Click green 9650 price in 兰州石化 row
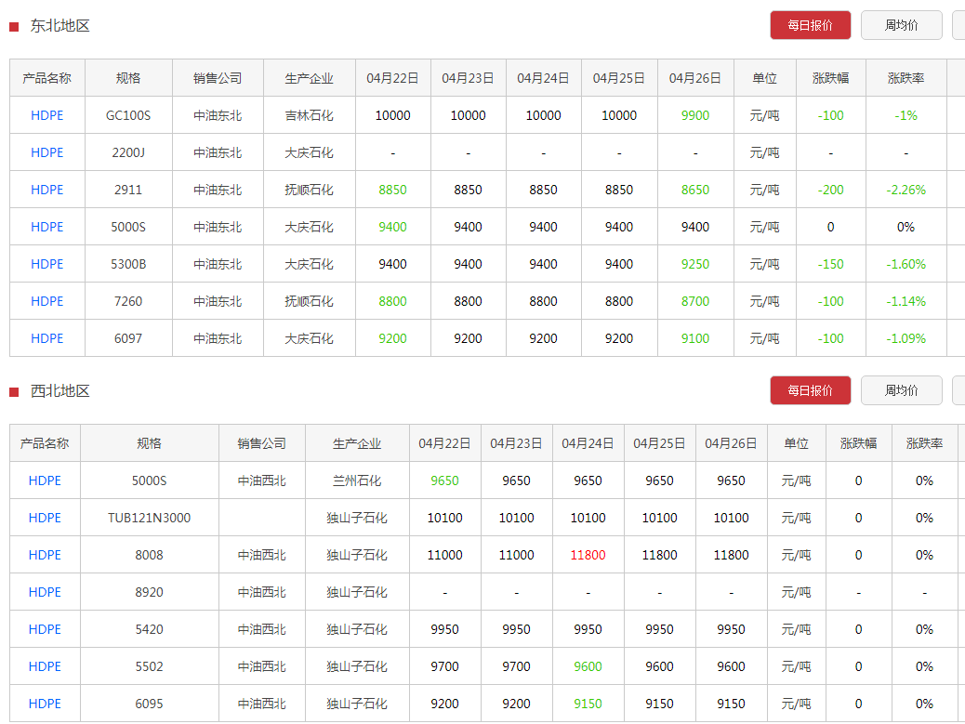Viewport: 965px width, 724px height. (444, 481)
